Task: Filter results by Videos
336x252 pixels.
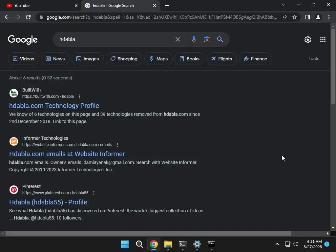Action: (23, 59)
